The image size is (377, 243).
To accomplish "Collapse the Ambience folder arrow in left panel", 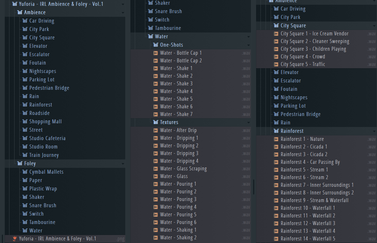I will 123,13.
